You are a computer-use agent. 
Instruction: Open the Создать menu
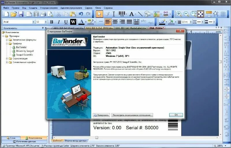(33, 8)
